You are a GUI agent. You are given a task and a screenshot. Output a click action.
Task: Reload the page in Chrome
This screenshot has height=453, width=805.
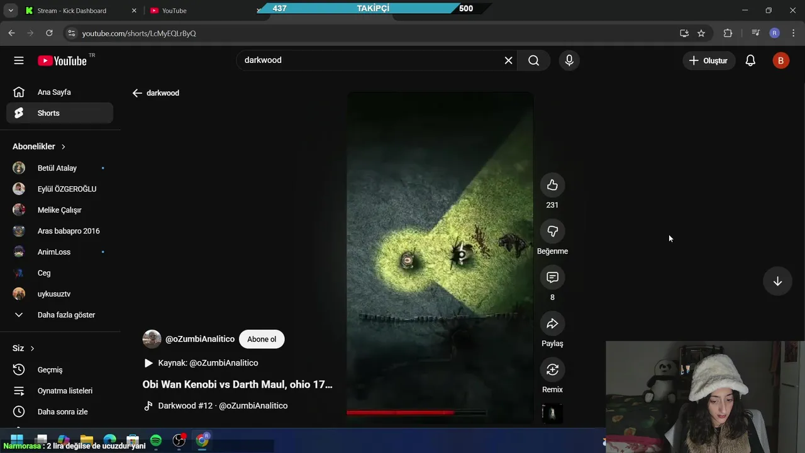(49, 33)
